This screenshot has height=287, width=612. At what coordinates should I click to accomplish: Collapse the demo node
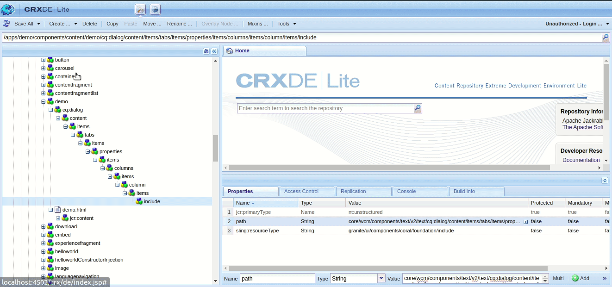44,101
